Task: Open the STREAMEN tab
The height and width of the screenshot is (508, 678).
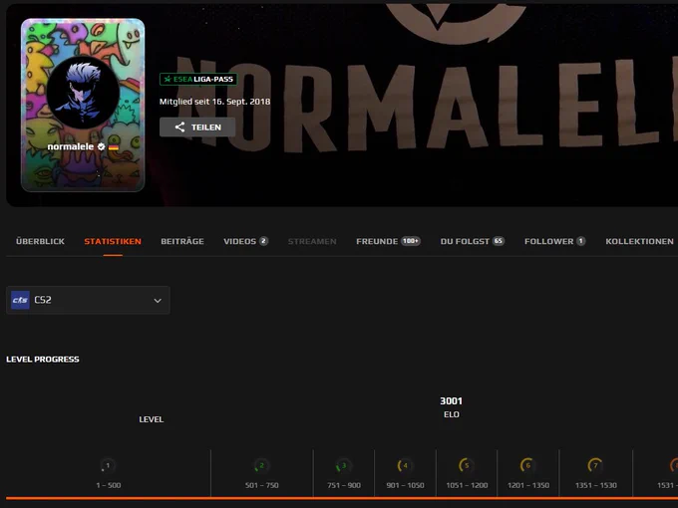Action: (x=312, y=241)
